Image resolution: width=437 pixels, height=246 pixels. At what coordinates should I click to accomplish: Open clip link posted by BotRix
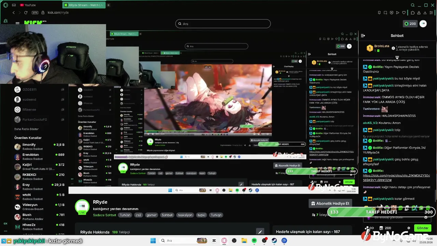[396, 178]
